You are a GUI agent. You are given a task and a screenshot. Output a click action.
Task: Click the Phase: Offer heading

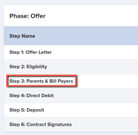(27, 16)
